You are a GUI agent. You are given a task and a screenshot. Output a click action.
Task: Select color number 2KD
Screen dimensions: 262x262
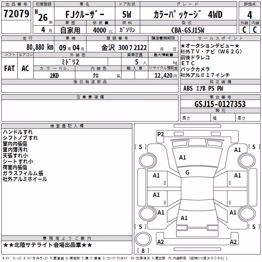54,76
